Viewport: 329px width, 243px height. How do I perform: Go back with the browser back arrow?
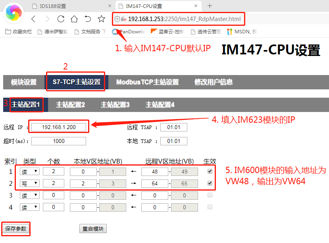pyautogui.click(x=33, y=19)
